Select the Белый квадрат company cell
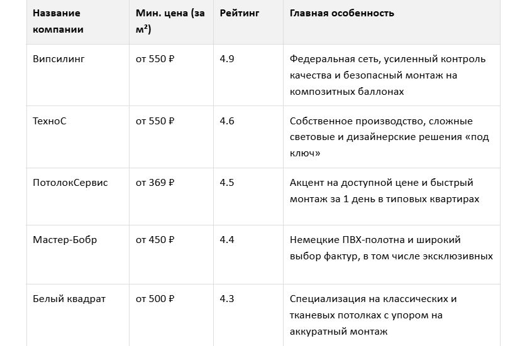The height and width of the screenshot is (346, 532). 69,299
